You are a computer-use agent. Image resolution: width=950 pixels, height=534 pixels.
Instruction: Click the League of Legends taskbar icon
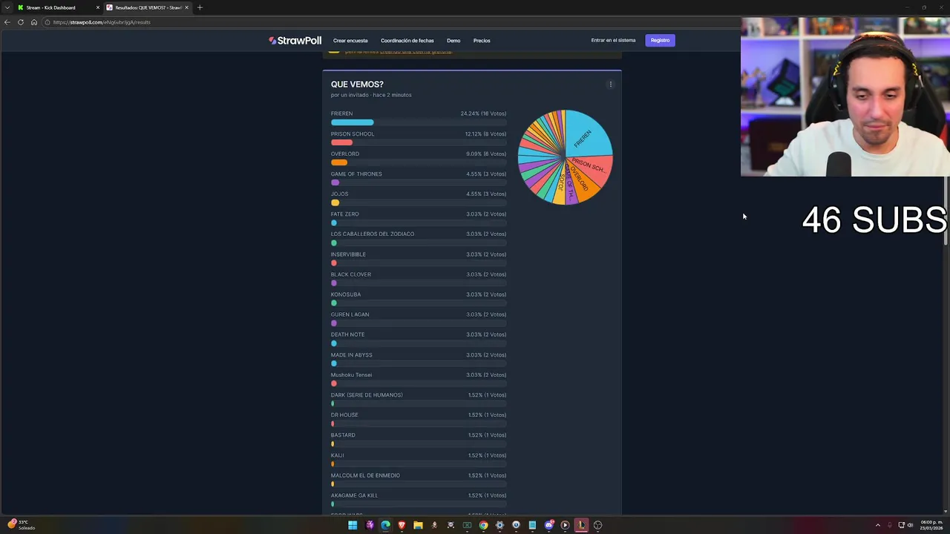581,525
